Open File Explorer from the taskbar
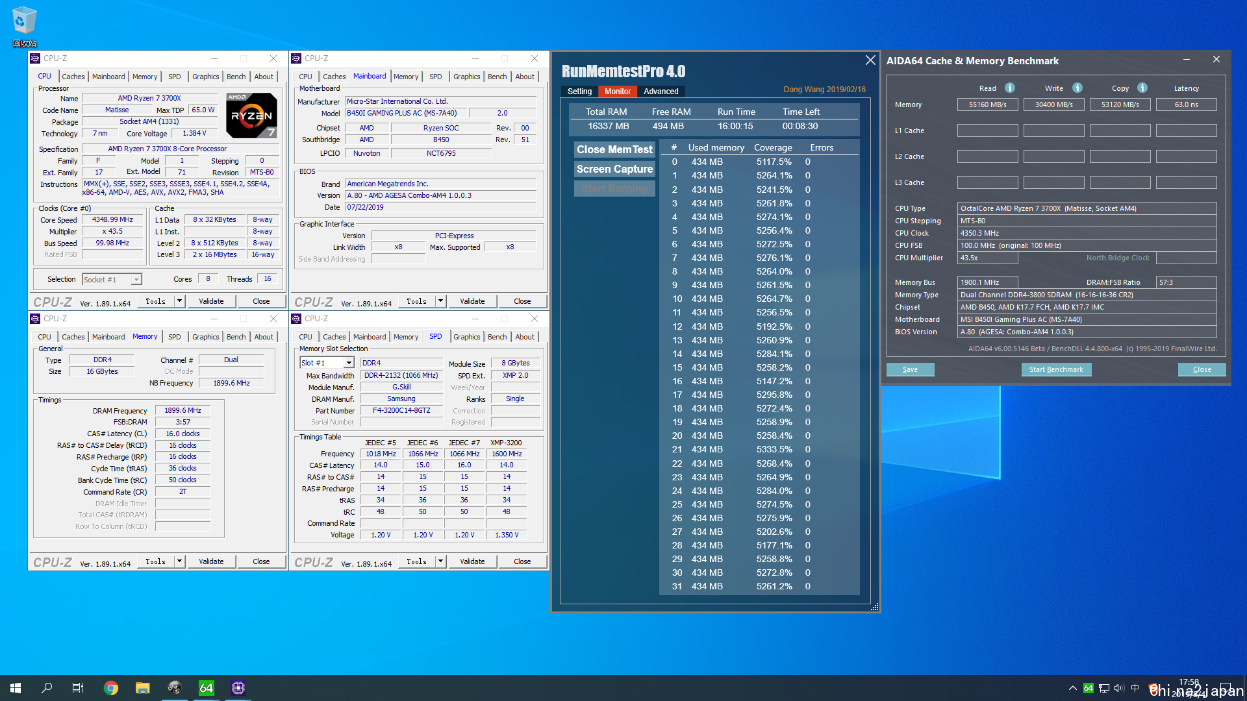The width and height of the screenshot is (1247, 701). tap(143, 688)
